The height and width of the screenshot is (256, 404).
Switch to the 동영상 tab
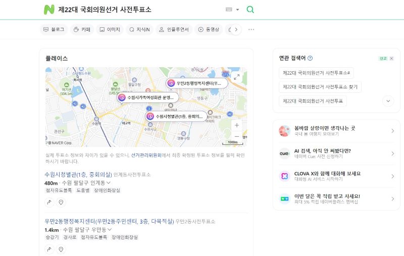pyautogui.click(x=209, y=29)
